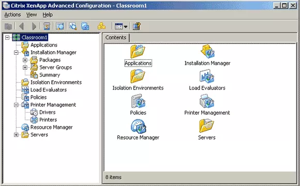Image resolution: width=300 pixels, height=186 pixels.
Task: Select Resource Manager in the left tree
Action: (x=52, y=127)
